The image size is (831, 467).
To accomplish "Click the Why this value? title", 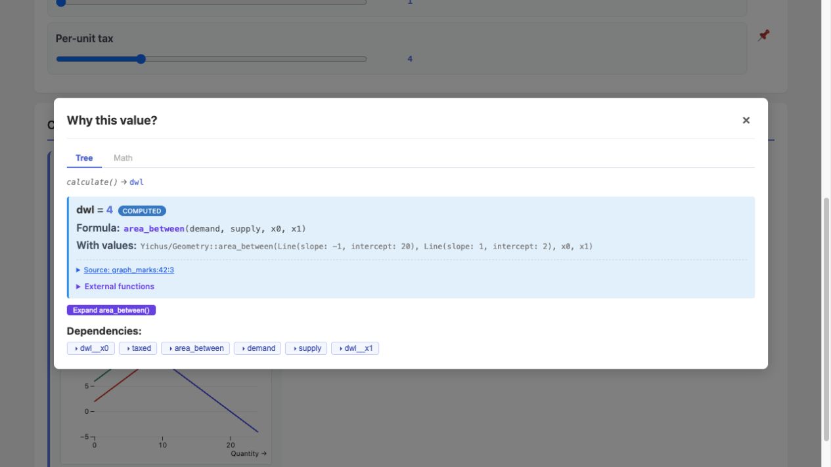I will pyautogui.click(x=112, y=121).
